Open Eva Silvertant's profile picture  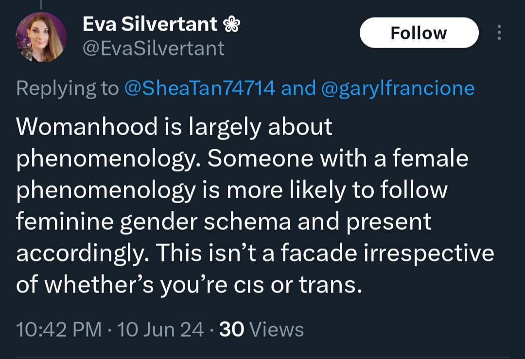(x=41, y=37)
